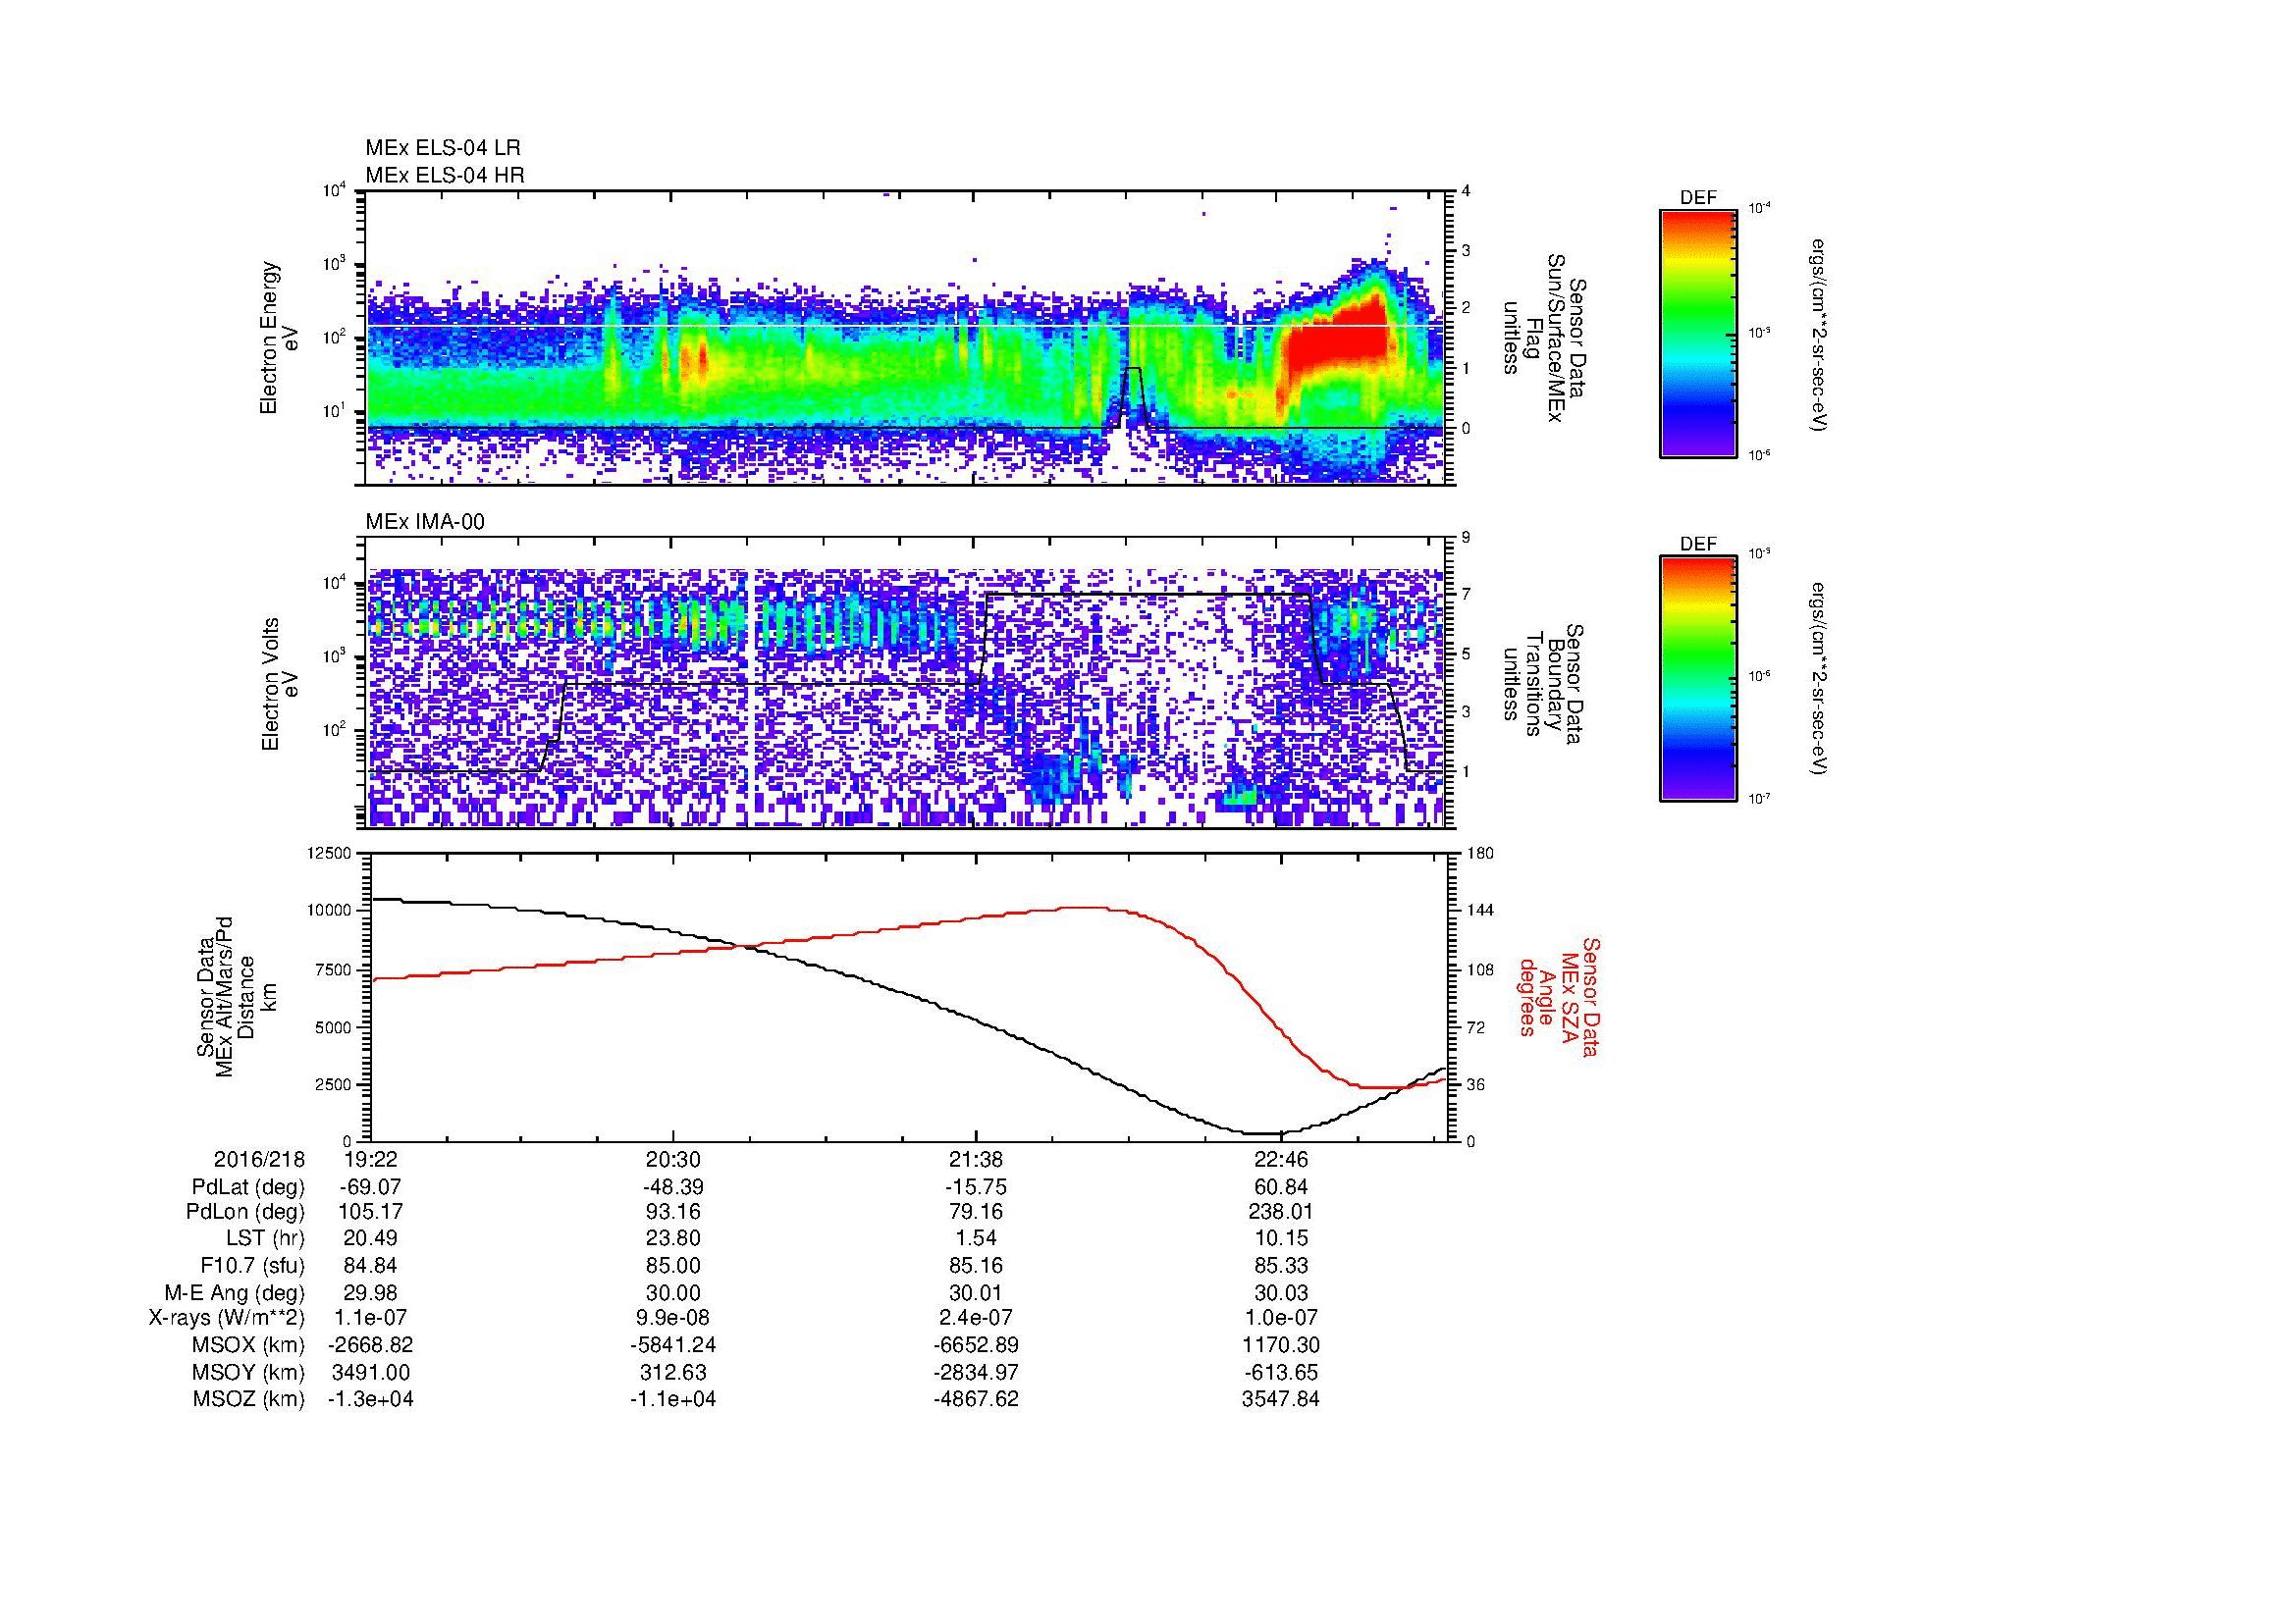Click the time tick '22:46'

(x=1280, y=1159)
